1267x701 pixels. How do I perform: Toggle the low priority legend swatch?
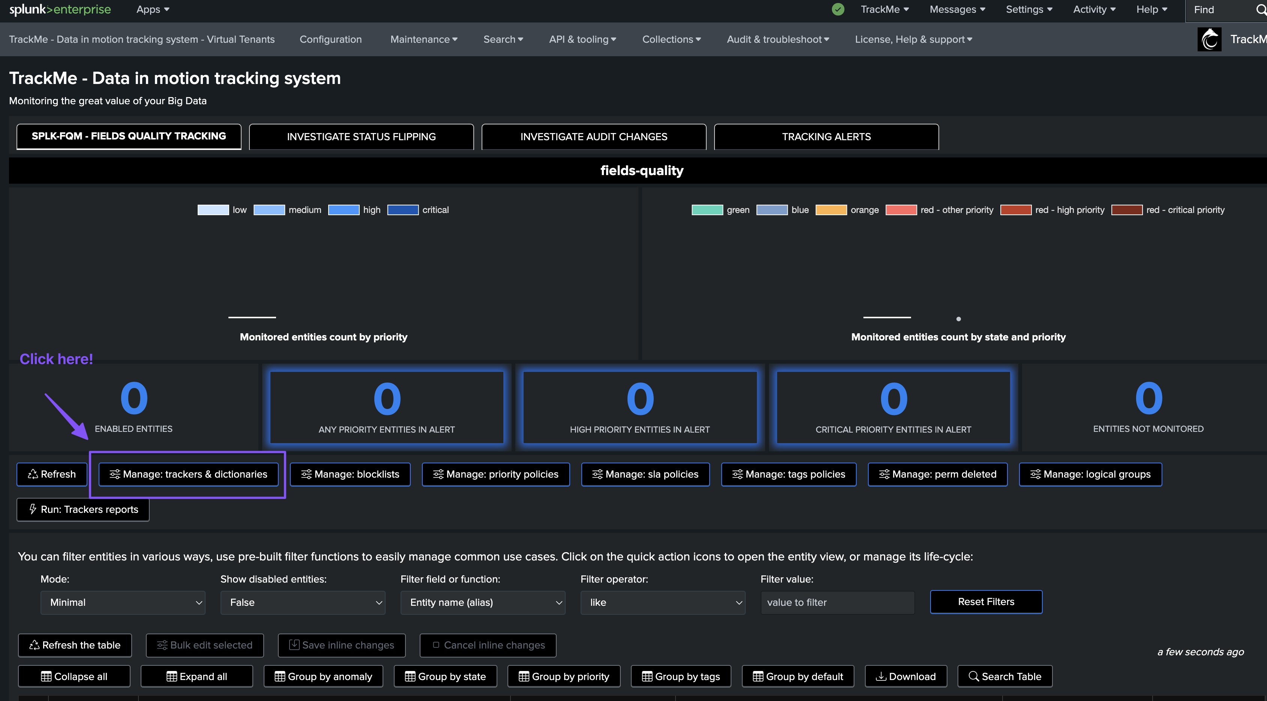coord(213,210)
